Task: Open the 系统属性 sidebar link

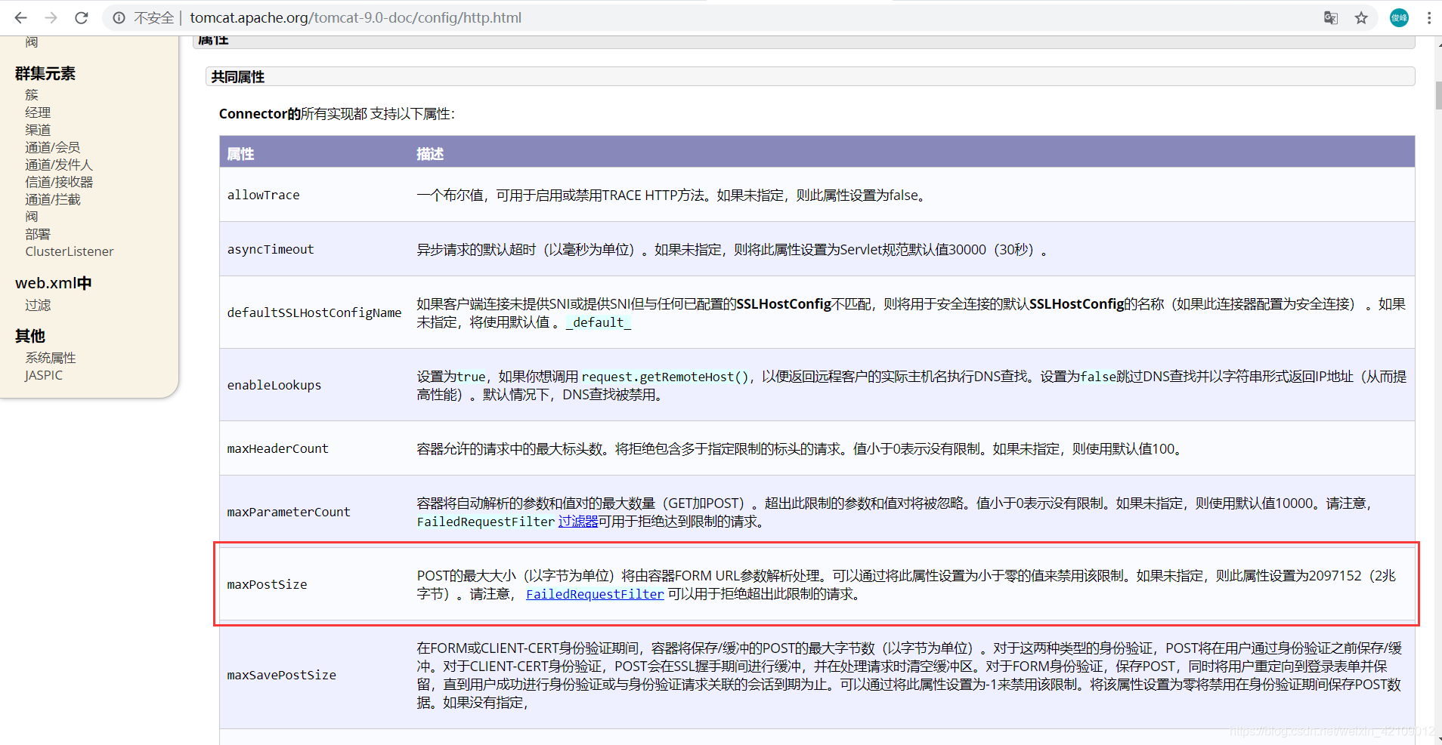Action: 51,358
